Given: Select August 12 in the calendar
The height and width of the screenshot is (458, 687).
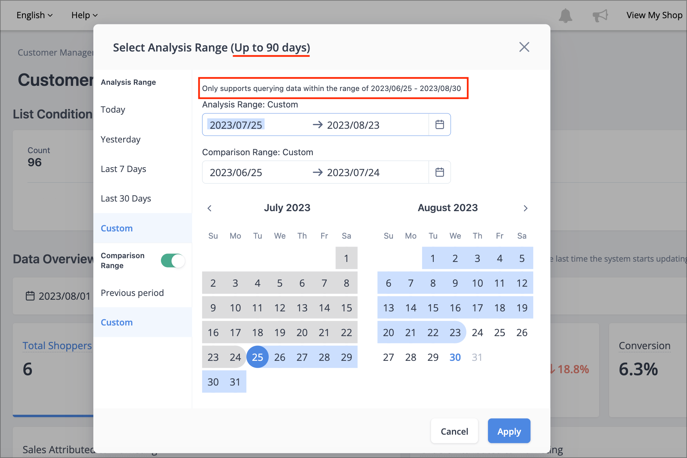Looking at the screenshot, I should (x=522, y=283).
